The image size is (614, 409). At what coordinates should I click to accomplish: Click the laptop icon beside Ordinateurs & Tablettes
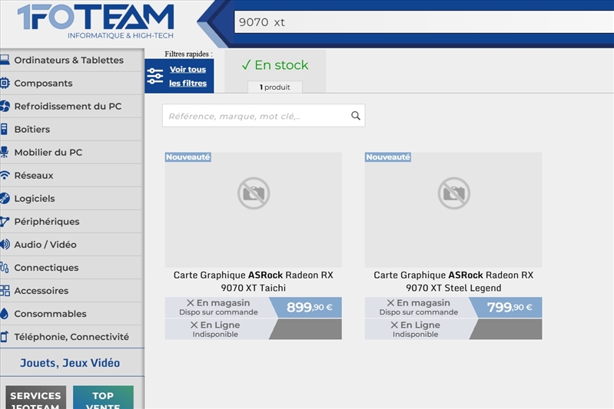(x=5, y=60)
